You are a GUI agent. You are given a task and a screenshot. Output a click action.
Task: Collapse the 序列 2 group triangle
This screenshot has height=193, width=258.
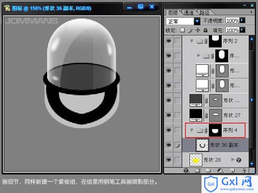[191, 41]
